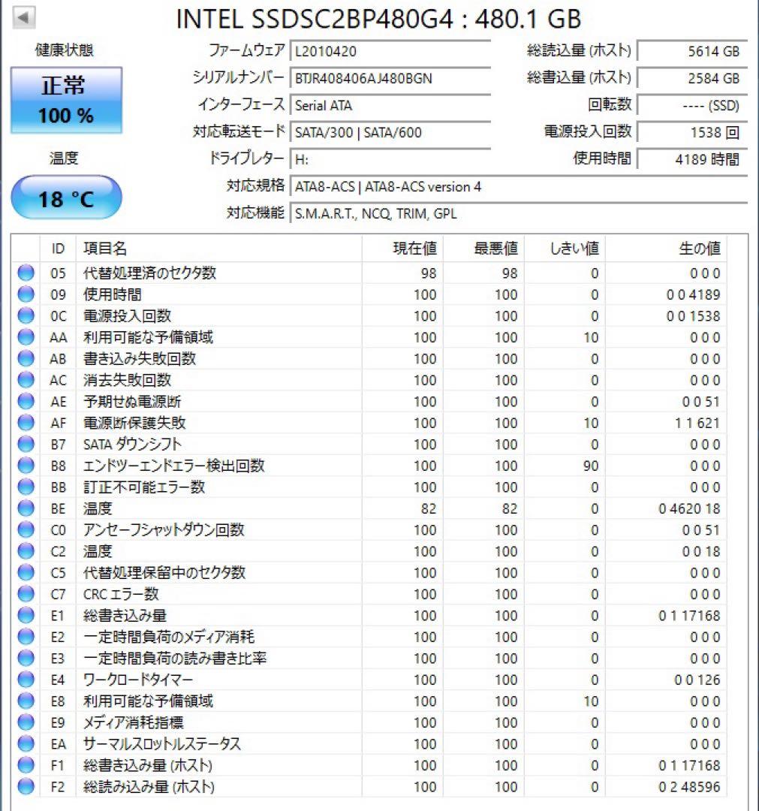Select the CRC エラー数 attribute name

pos(121,594)
